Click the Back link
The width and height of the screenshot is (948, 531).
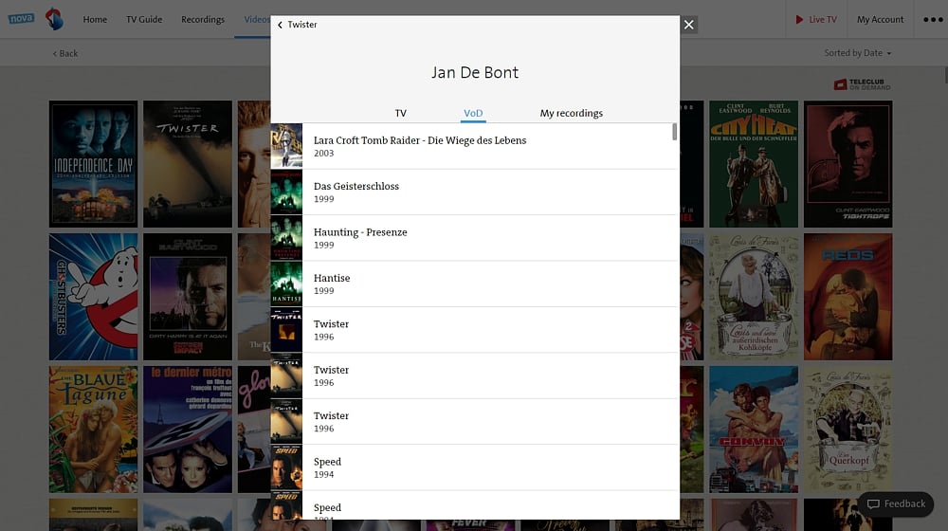tap(65, 53)
